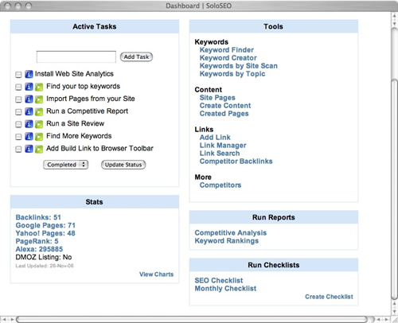Open the SEO Checklist
Screen dimensions: 398x323
219,281
